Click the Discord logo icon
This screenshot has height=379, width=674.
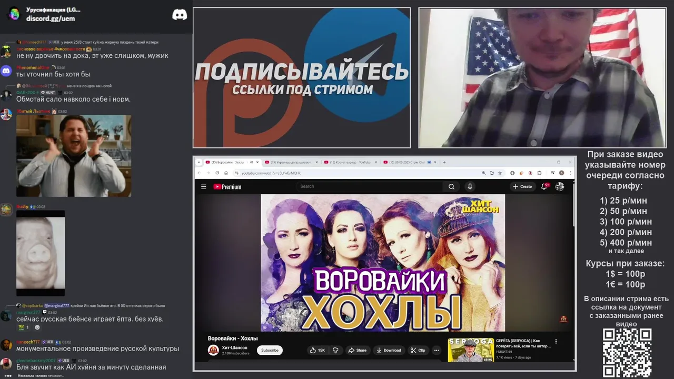[x=180, y=14]
